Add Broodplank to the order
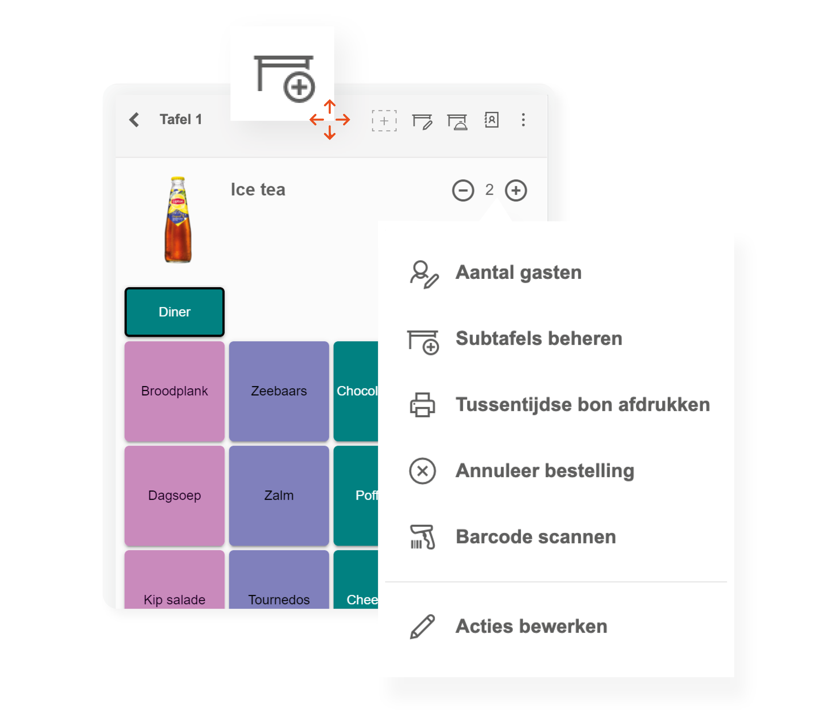The image size is (814, 728). tap(174, 391)
